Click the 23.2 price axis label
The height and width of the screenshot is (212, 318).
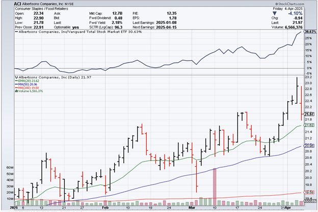308,77
